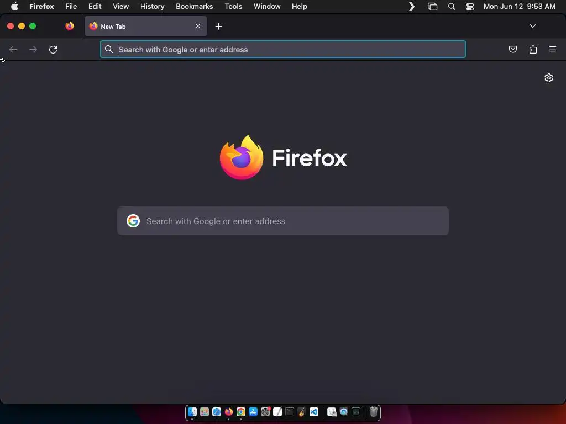Open the Edit menu
This screenshot has height=424, width=566.
(x=95, y=6)
